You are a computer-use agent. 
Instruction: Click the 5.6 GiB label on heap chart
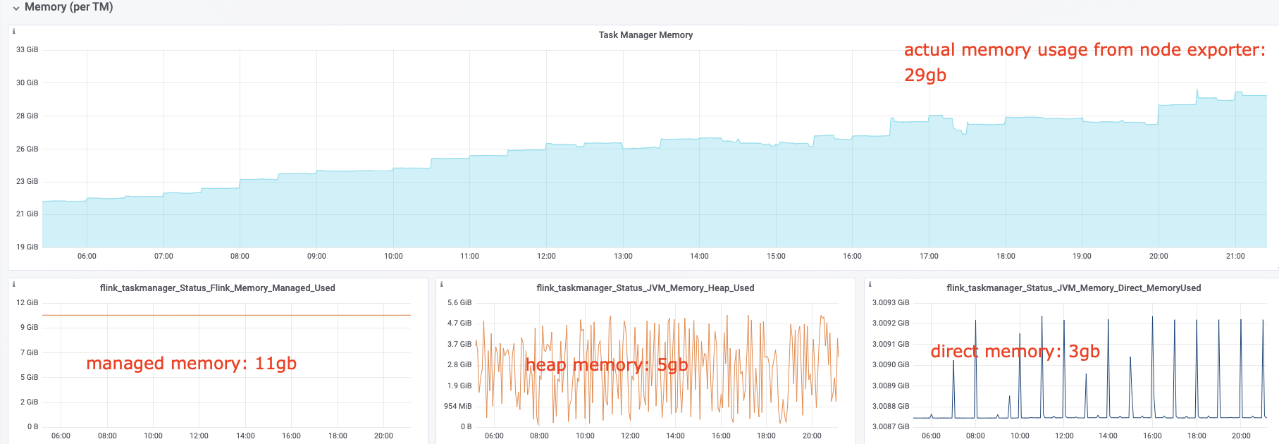tap(459, 303)
